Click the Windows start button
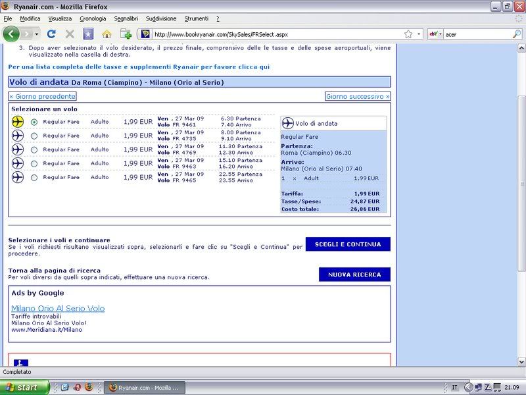This screenshot has height=395, width=526. 25,387
